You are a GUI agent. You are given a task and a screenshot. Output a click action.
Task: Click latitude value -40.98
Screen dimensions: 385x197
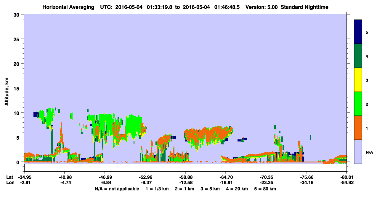click(64, 177)
